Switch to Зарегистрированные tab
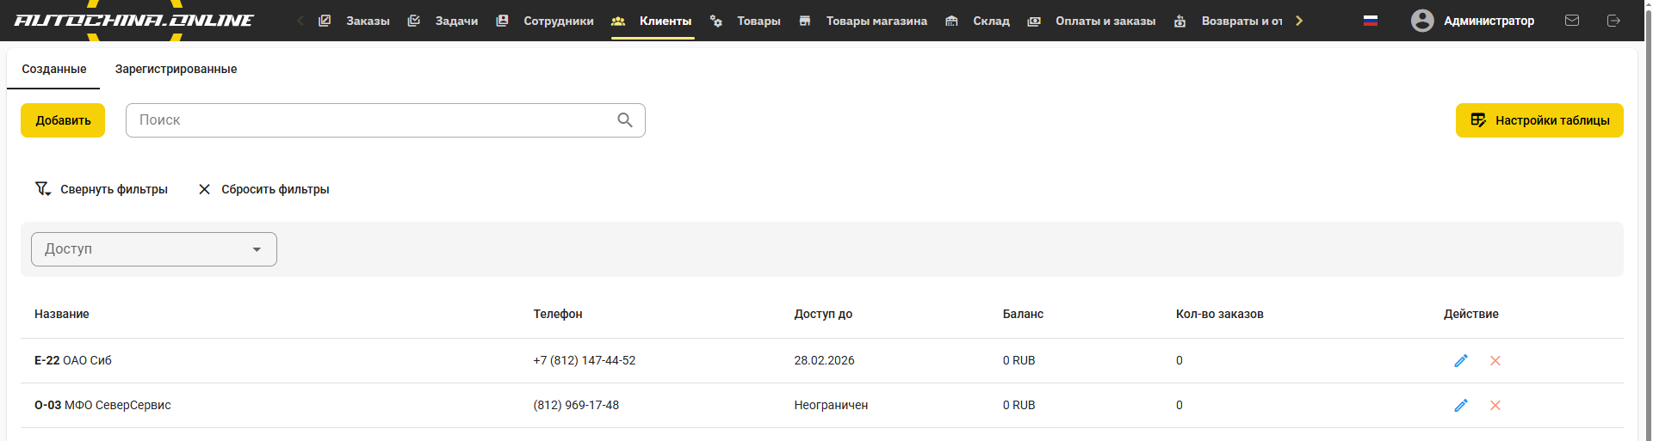 pos(176,69)
